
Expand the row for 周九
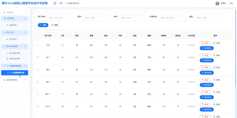coord(38,70)
